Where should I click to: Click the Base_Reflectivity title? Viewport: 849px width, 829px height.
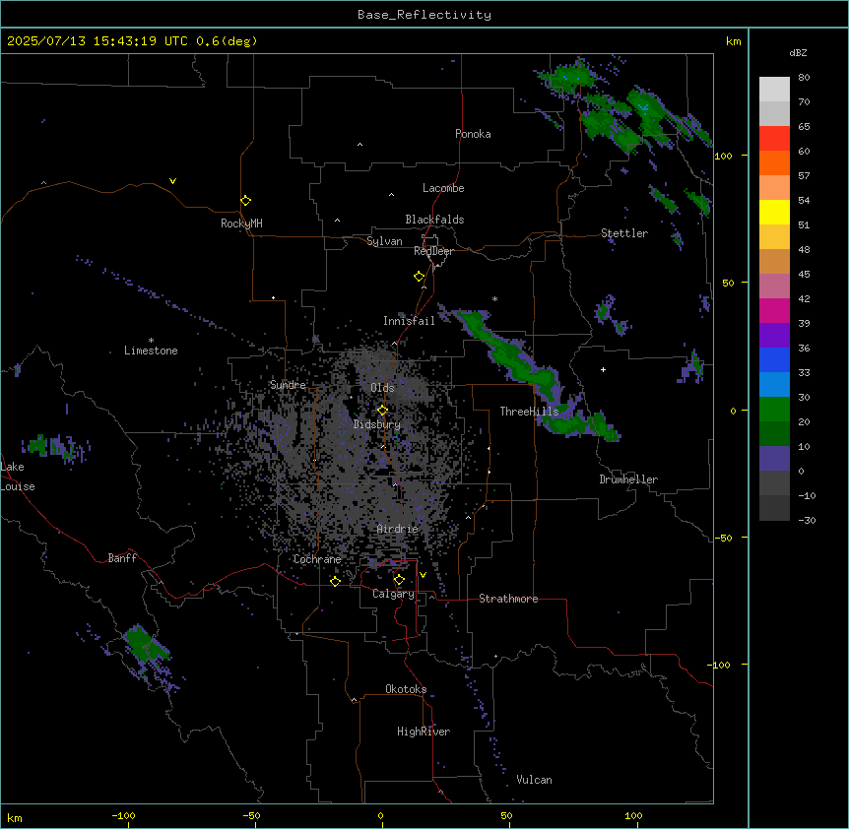pyautogui.click(x=424, y=15)
